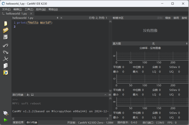The width and height of the screenshot is (189, 125).
Task: Create a new file with the toolbar icon
Action: tap(6, 24)
